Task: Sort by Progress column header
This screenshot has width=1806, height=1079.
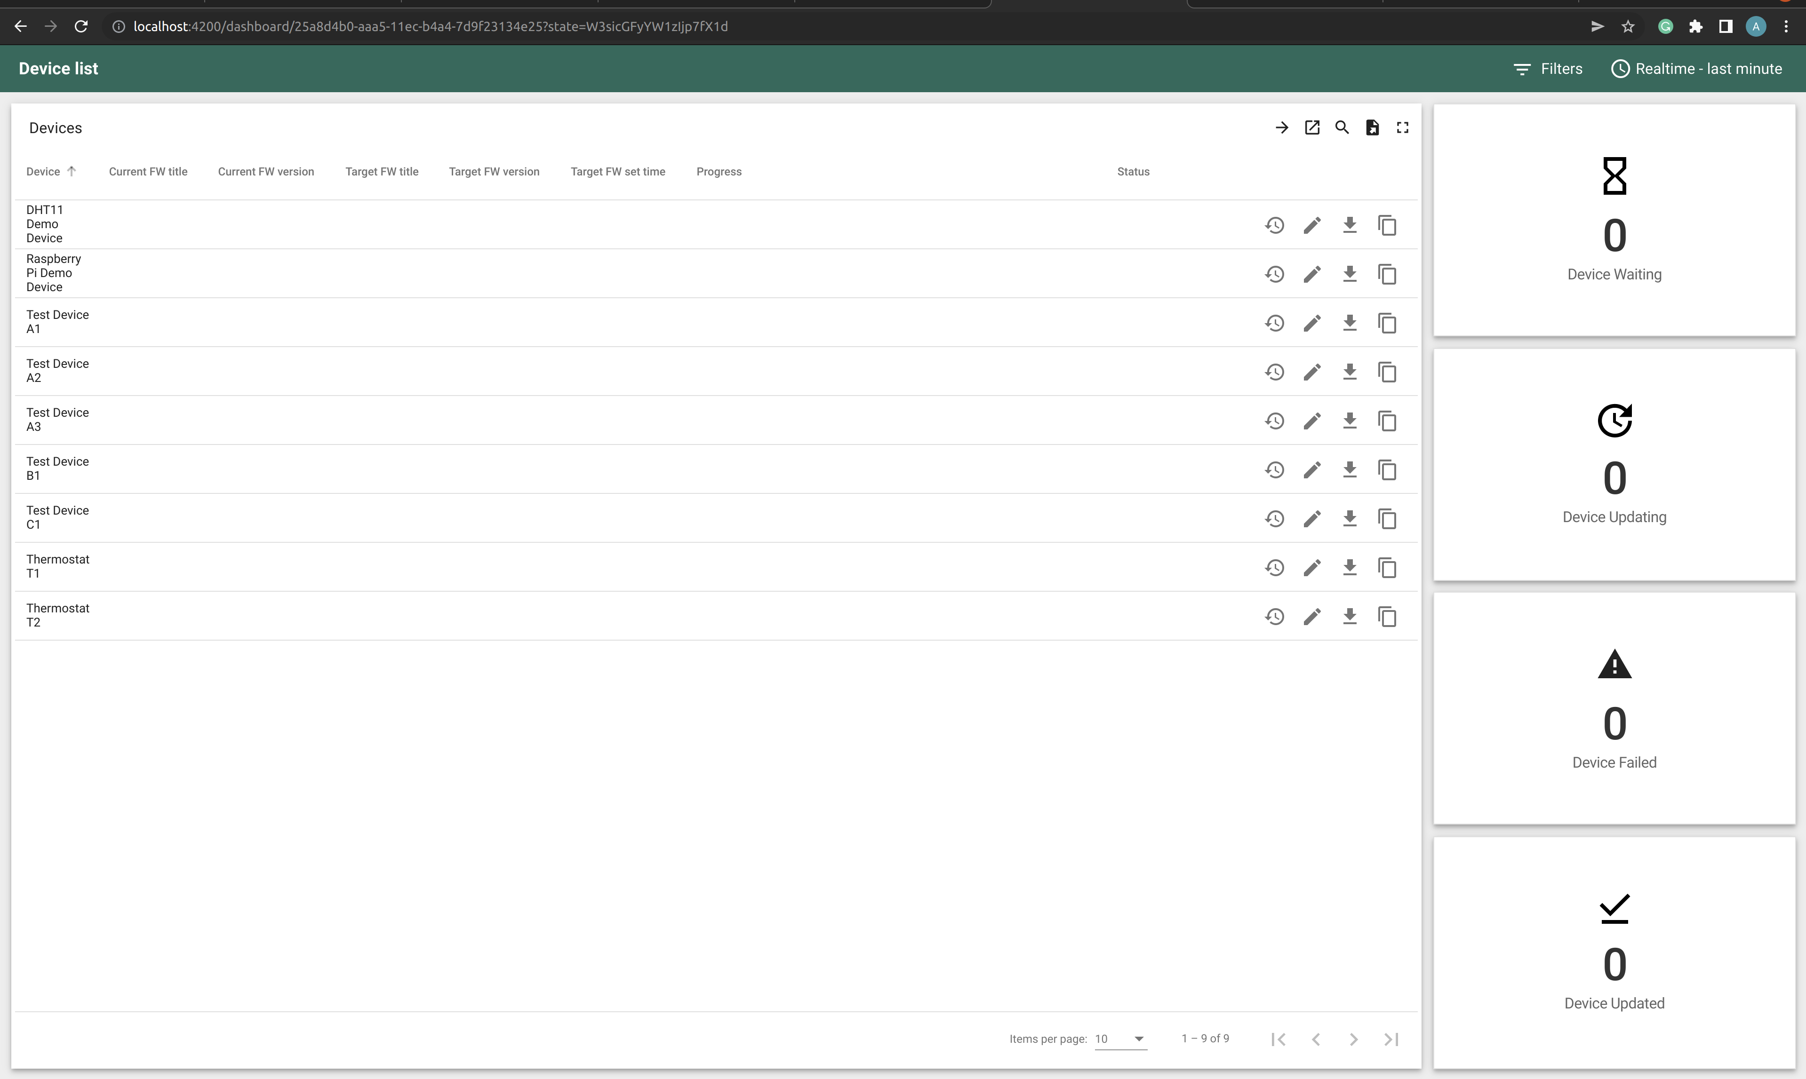Action: click(x=719, y=172)
